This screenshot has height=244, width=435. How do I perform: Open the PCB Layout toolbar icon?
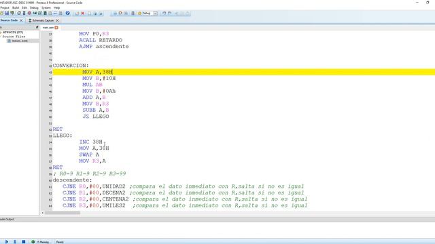coord(29,13)
